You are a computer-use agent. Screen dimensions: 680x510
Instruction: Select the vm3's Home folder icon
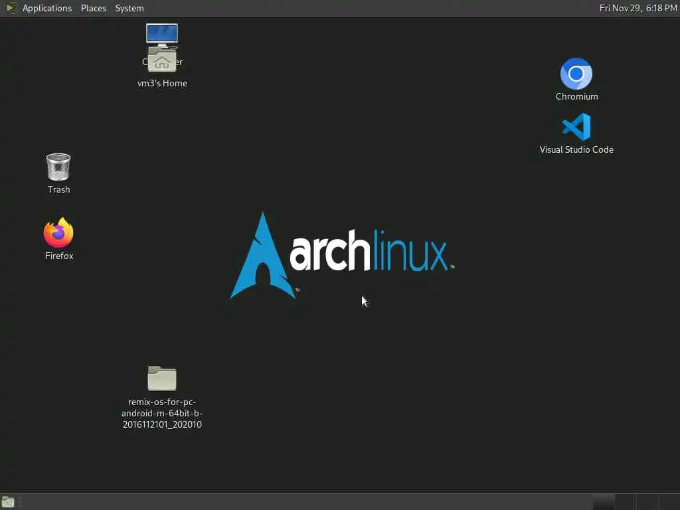[x=162, y=60]
